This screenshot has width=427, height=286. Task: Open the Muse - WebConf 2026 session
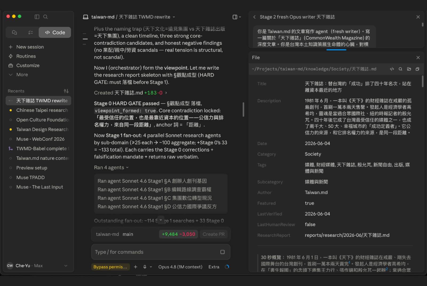coord(38,139)
